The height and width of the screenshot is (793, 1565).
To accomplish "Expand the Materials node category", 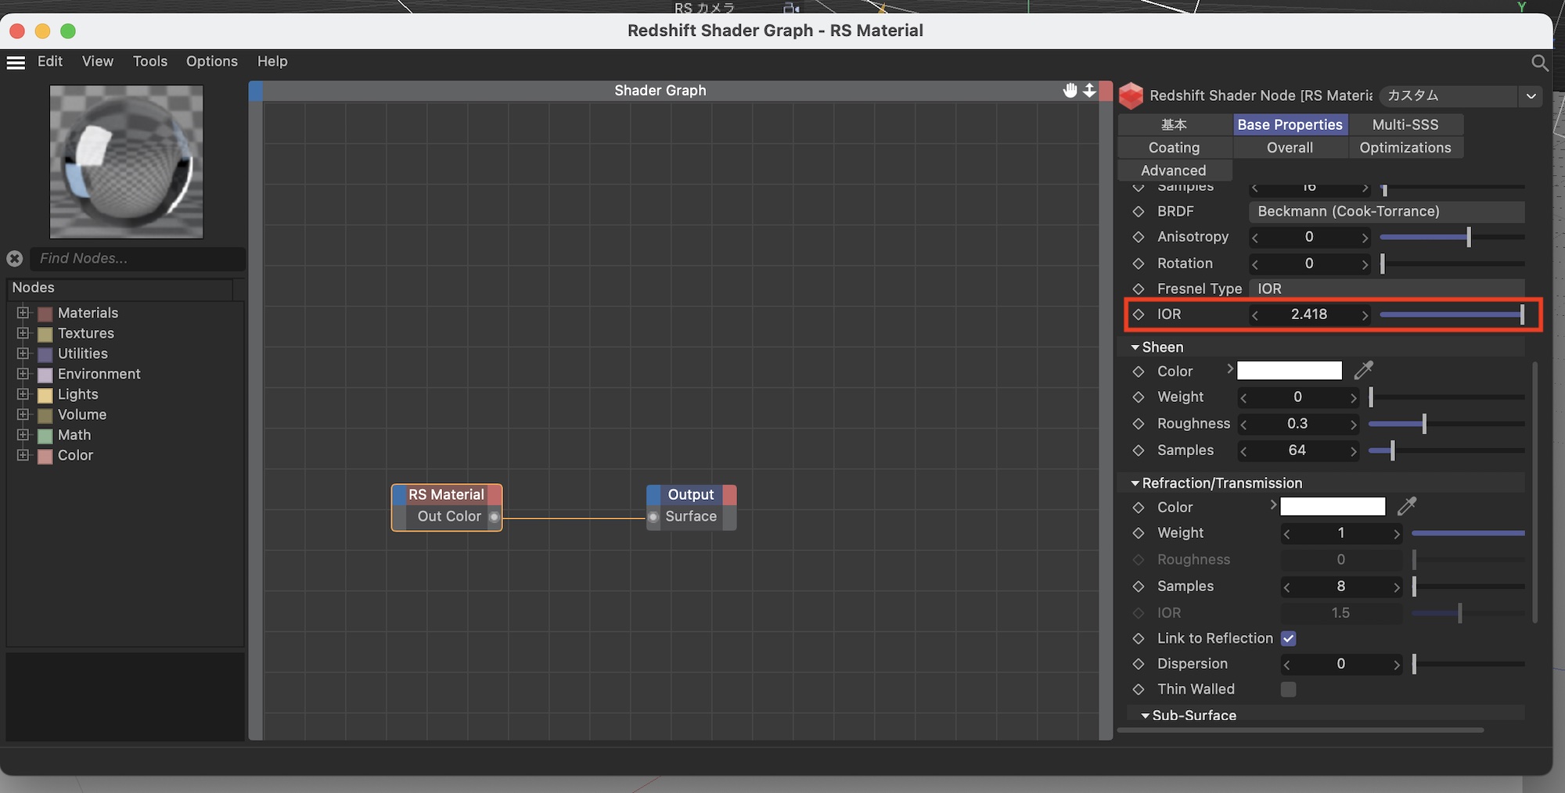I will coord(23,313).
